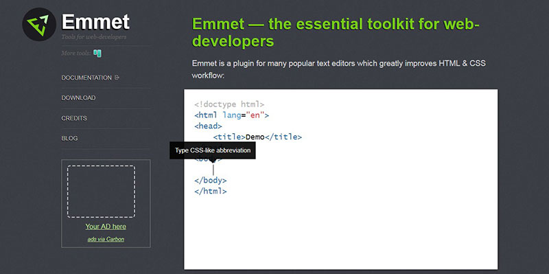Go to the DOWNLOAD page
The width and height of the screenshot is (549, 274).
78,98
